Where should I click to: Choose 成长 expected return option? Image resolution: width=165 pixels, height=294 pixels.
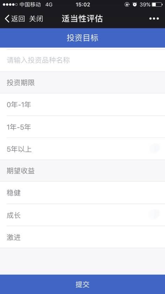[x=82, y=215]
